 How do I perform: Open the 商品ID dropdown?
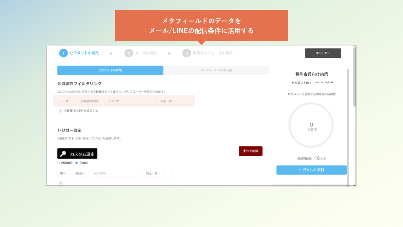click(81, 173)
